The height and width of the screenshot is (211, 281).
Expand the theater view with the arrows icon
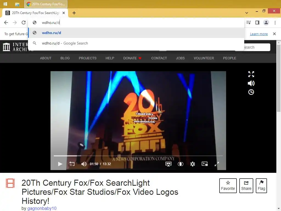point(251,74)
